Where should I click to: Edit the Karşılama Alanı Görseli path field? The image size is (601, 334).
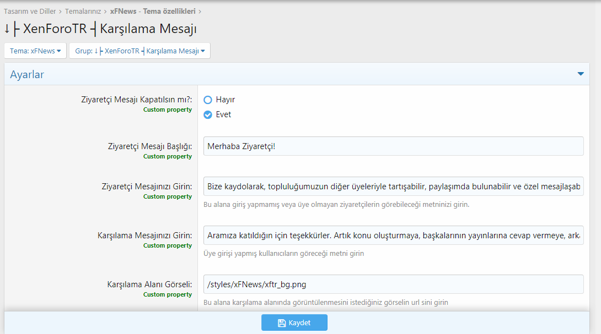point(393,284)
